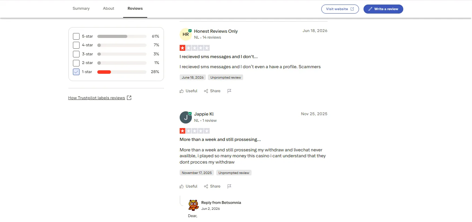Click the Jun 2, 2026 reply date
Screen dimensions: 472x222
point(211,209)
